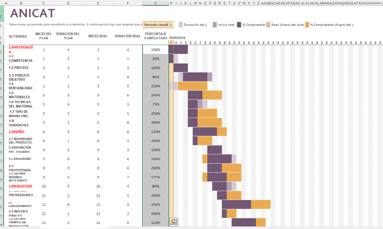This screenshot has height=229, width=383.
Task: Click the ANICAT title cell
Action: [x=32, y=14]
